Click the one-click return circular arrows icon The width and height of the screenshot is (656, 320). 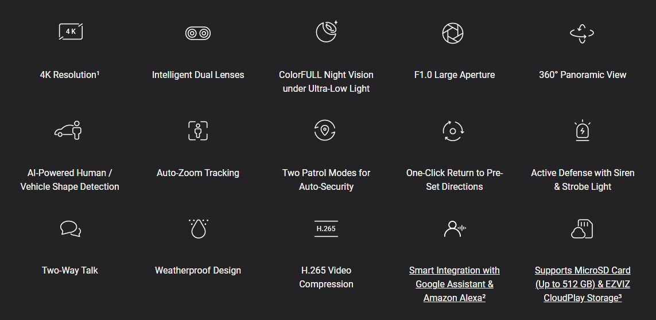(x=453, y=131)
